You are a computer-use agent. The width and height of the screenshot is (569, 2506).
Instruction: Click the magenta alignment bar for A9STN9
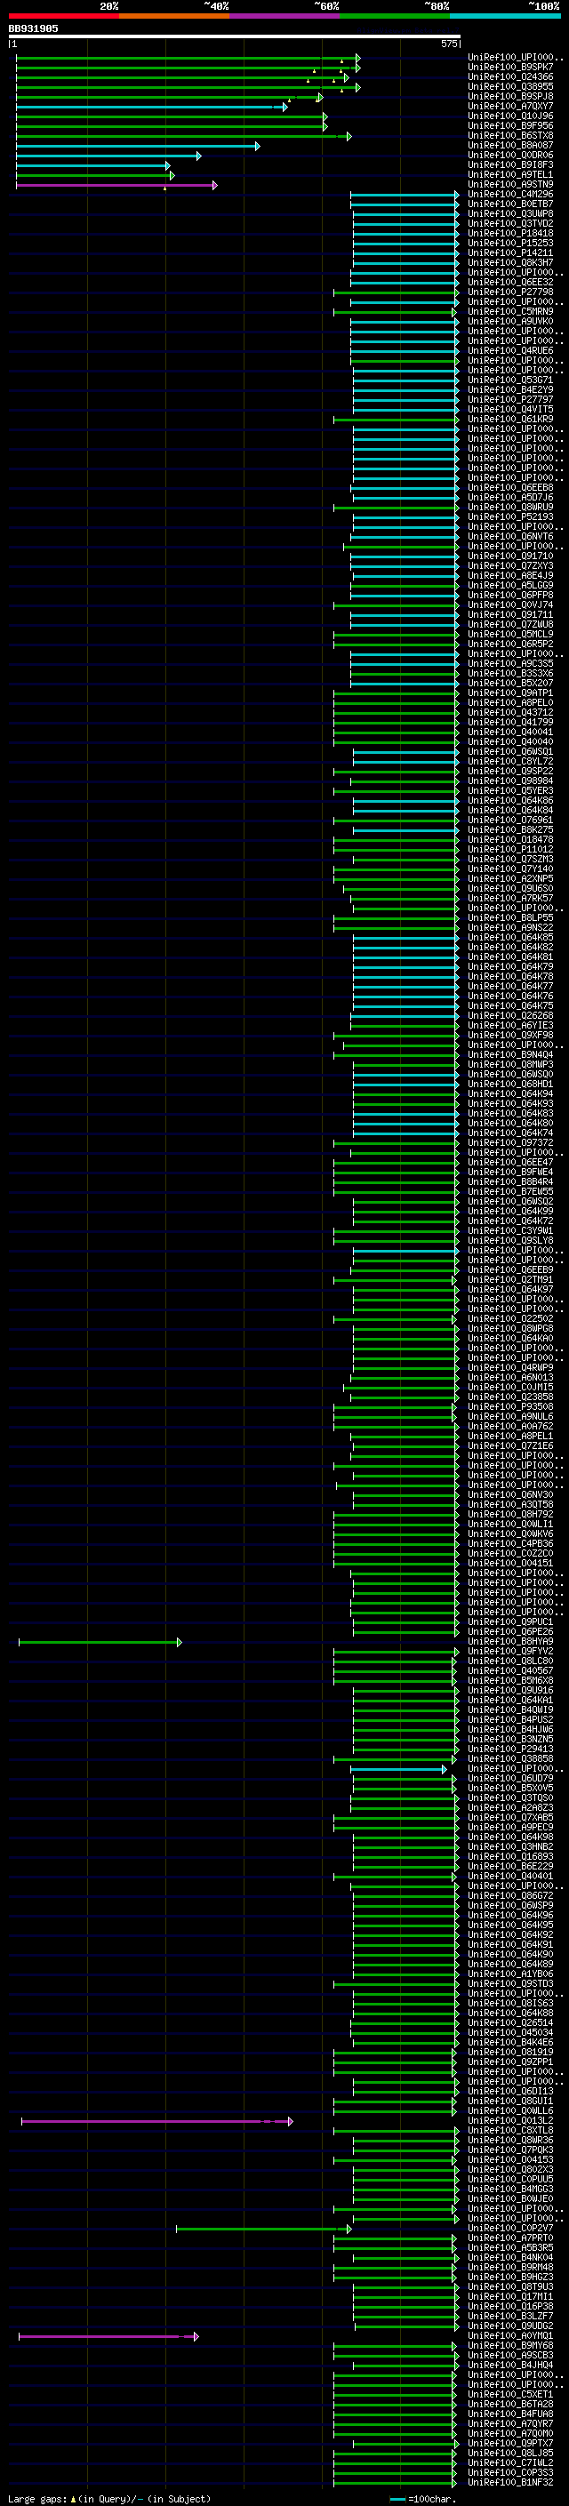click(116, 185)
